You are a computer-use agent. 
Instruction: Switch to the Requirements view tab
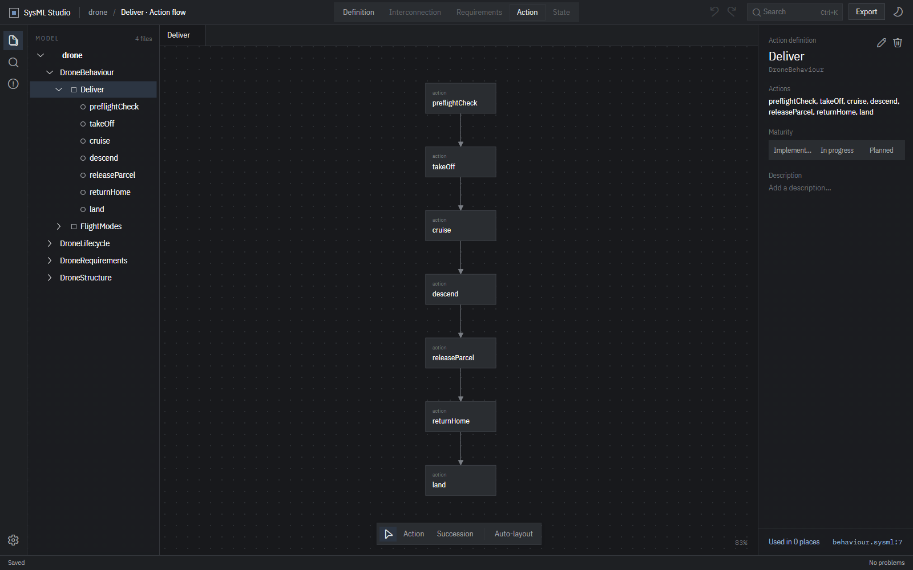[479, 12]
